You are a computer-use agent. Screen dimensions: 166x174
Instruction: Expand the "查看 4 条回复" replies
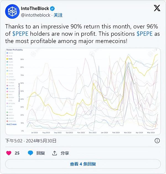tap(83, 164)
